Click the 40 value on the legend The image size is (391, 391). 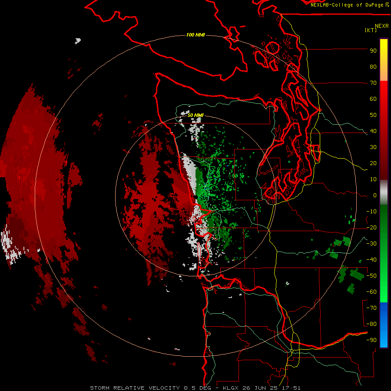pyautogui.click(x=373, y=131)
